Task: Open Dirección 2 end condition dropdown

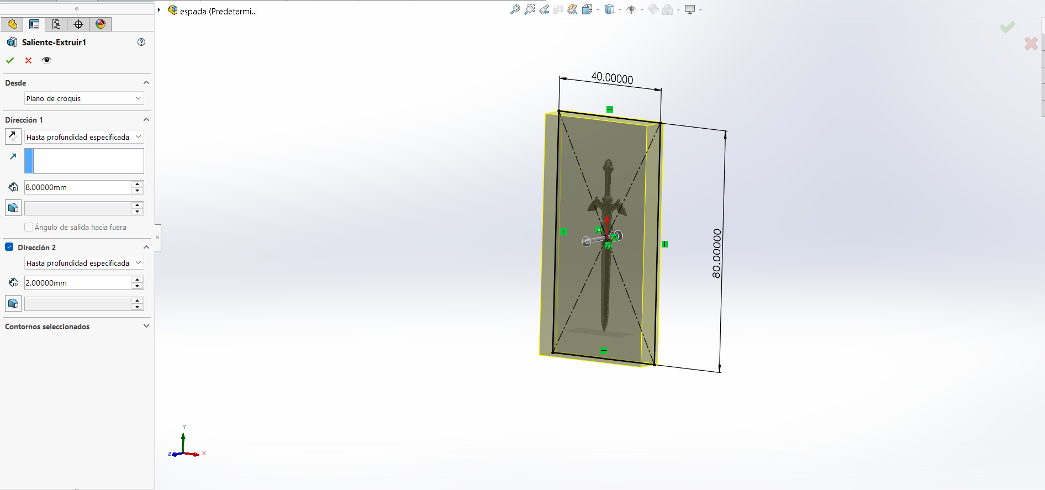Action: (x=84, y=263)
